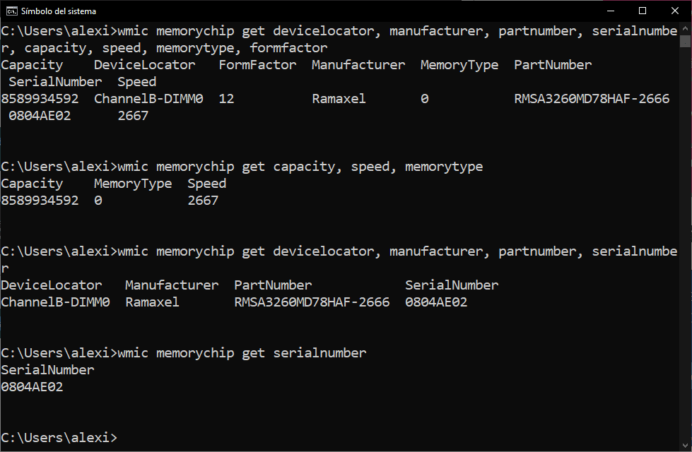Viewport: 692px width, 452px height.
Task: Click the "wmic memorychip get serialnumber" command text
Action: pyautogui.click(x=242, y=353)
